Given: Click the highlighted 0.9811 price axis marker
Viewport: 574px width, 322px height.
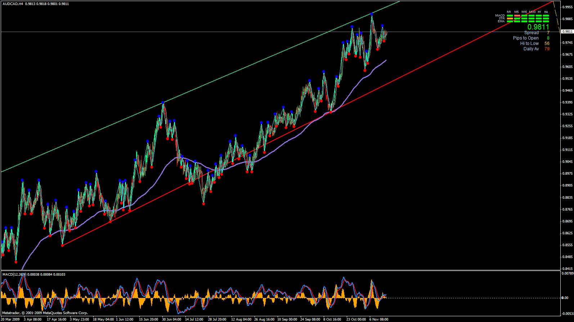Looking at the screenshot, I should pos(568,32).
